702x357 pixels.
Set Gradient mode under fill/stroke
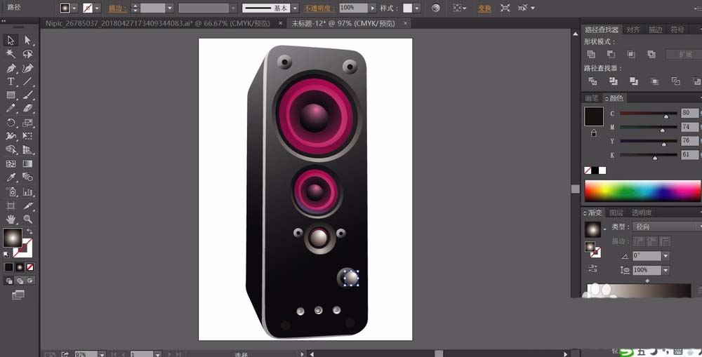pyautogui.click(x=20, y=267)
